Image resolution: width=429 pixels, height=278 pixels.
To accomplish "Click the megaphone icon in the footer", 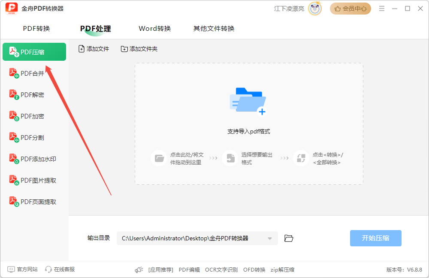I will [x=139, y=270].
